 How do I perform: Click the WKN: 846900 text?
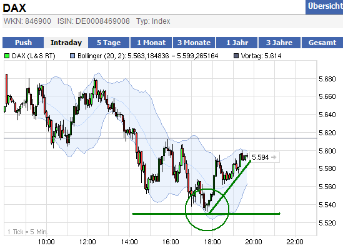(27, 21)
